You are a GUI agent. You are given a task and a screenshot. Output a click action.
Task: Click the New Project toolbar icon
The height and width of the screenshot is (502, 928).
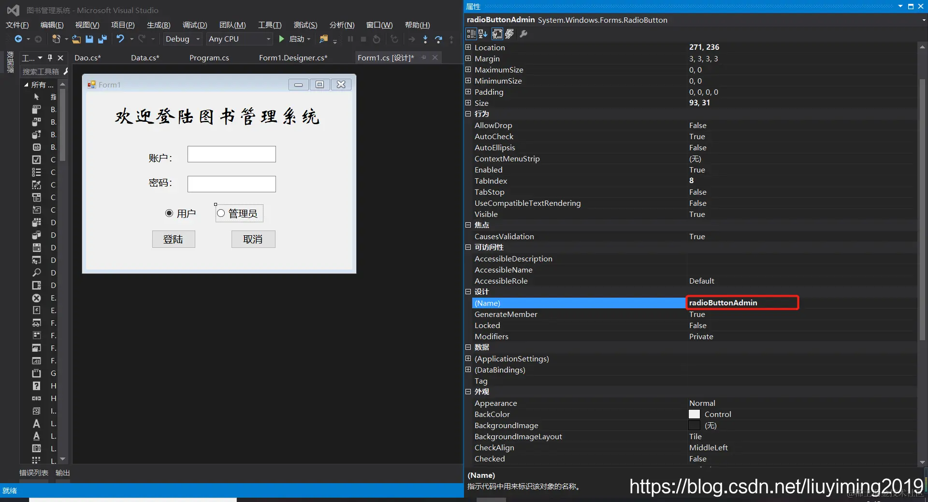56,39
